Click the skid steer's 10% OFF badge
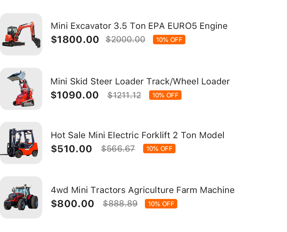The width and height of the screenshot is (287, 232). coord(165,95)
